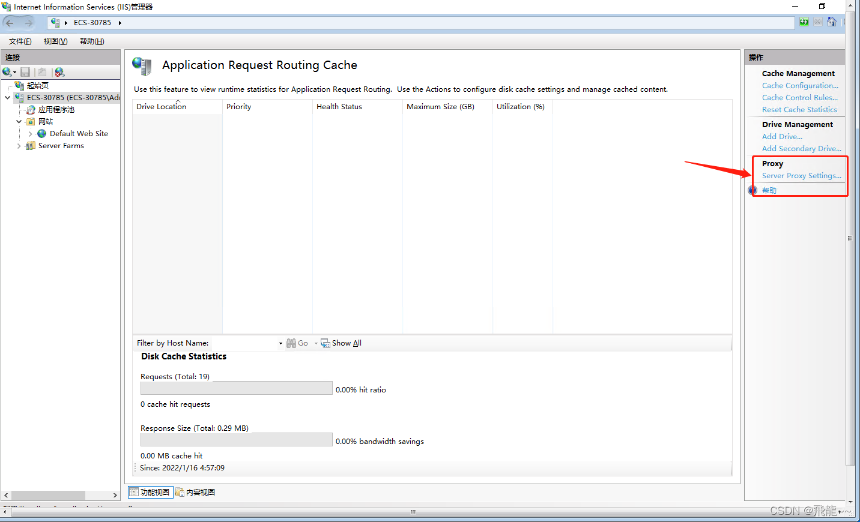
Task: Open Cache Control Rules action link
Action: click(800, 98)
